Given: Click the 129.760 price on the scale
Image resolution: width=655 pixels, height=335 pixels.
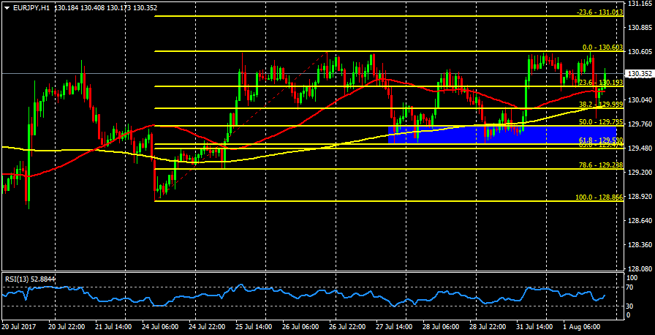Looking at the screenshot, I should coord(640,124).
